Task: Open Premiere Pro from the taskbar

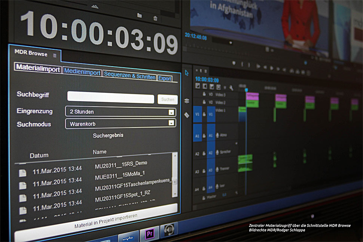Action: point(150,234)
